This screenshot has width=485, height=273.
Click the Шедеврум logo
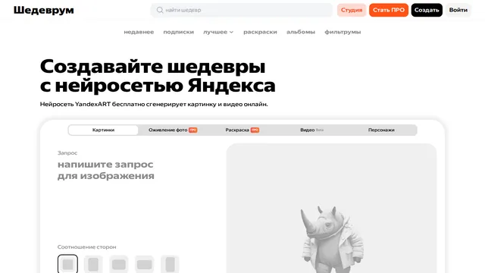point(44,10)
